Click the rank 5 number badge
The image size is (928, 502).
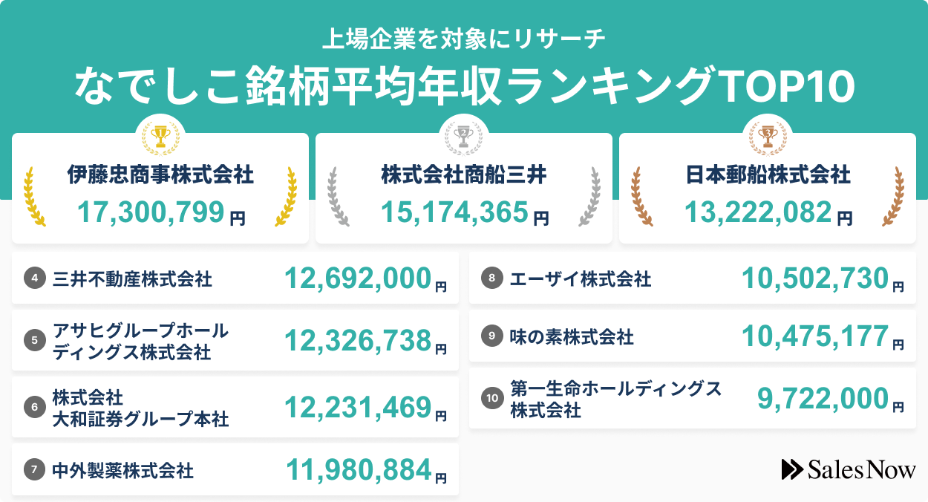[35, 341]
